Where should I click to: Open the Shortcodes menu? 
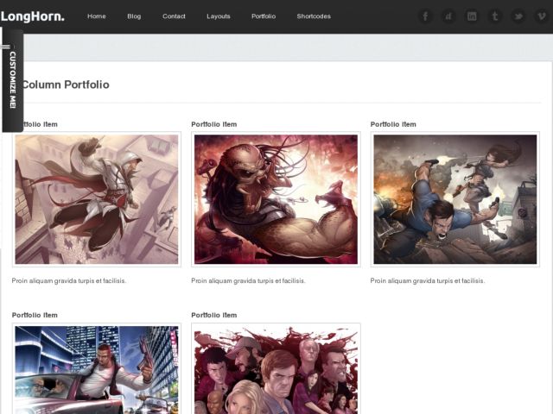[x=314, y=16]
